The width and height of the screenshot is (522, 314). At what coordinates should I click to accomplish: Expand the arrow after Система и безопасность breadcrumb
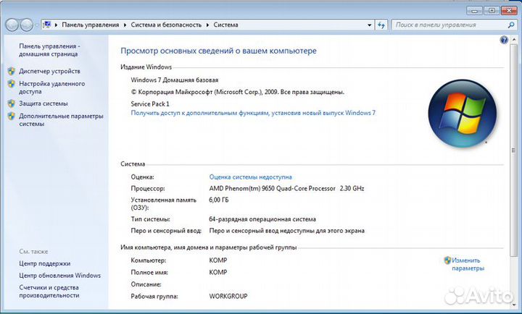(207, 25)
